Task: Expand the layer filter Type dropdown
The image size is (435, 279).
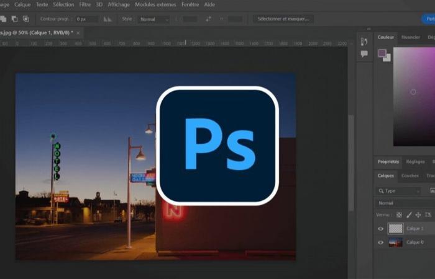Action: point(398,191)
